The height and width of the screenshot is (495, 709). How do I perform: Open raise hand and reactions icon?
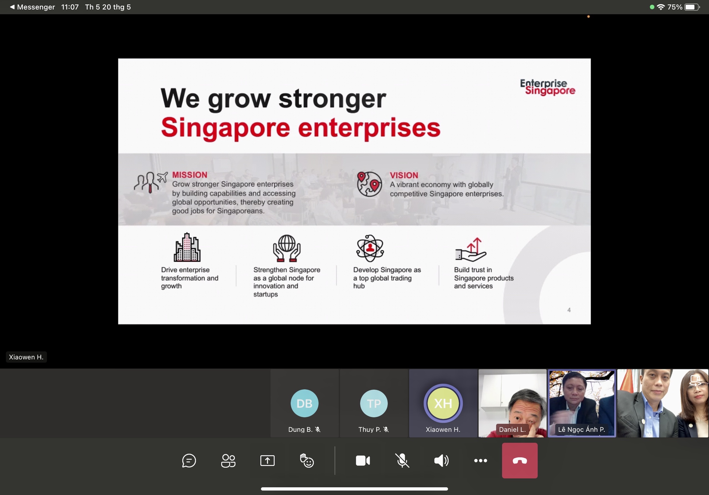pyautogui.click(x=307, y=460)
